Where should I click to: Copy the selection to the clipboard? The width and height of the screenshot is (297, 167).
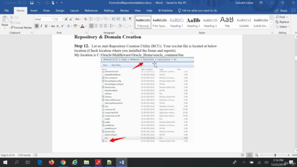pyautogui.click(x=15, y=22)
